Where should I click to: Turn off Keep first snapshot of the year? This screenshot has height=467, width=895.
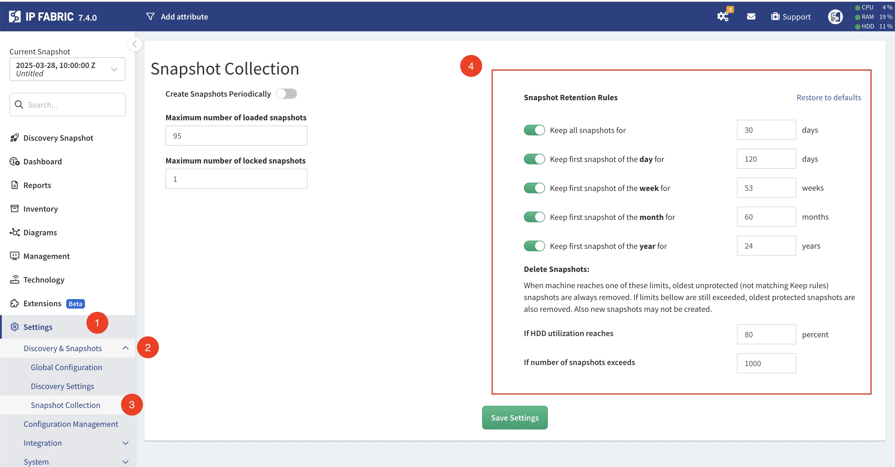pyautogui.click(x=534, y=246)
